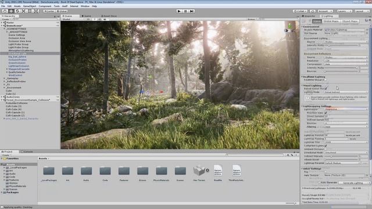Image resolution: width=372 pixels, height=209 pixels.
Task: Toggle Prioritize View checkbox
Action: 325,113
